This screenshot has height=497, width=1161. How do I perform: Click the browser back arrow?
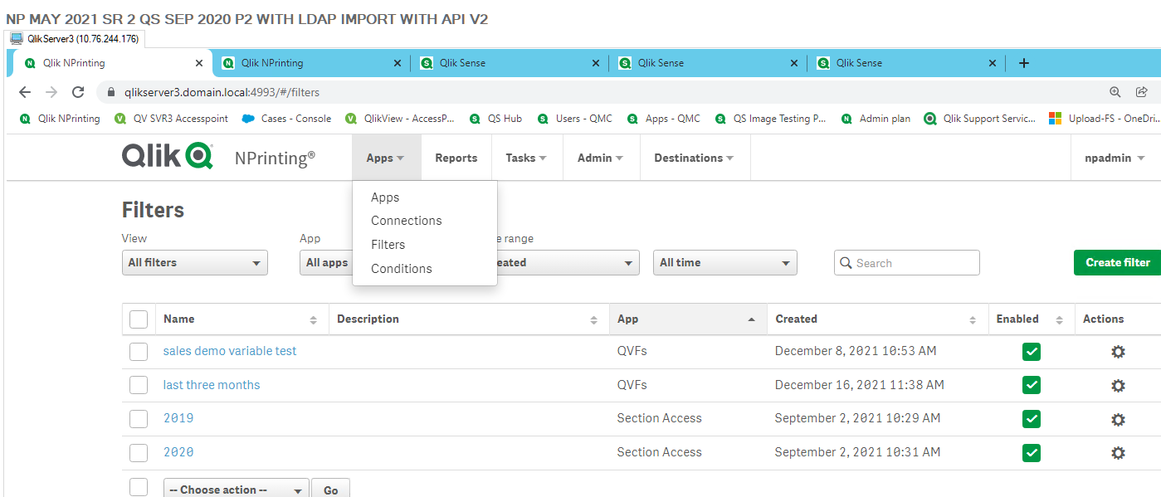pyautogui.click(x=25, y=92)
